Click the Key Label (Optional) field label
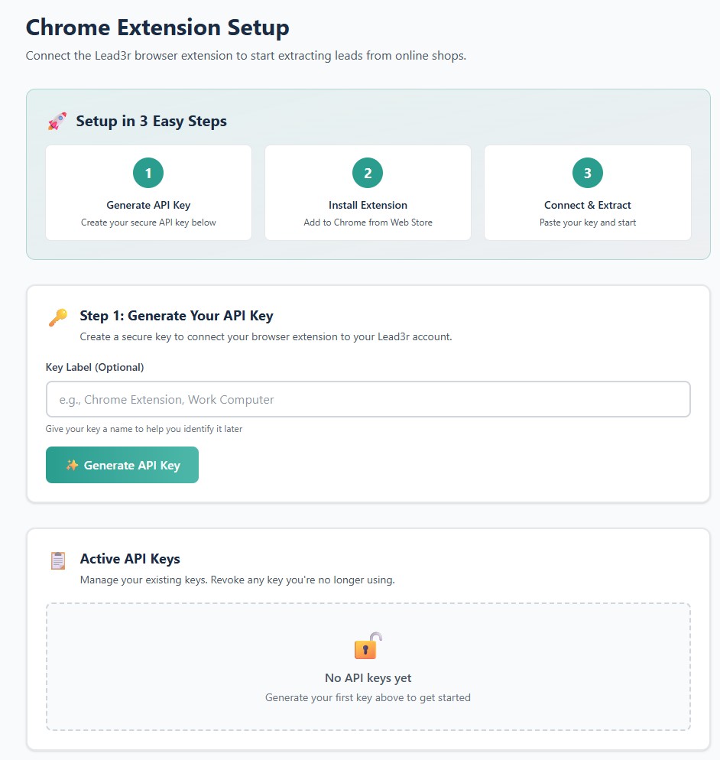 [x=95, y=367]
